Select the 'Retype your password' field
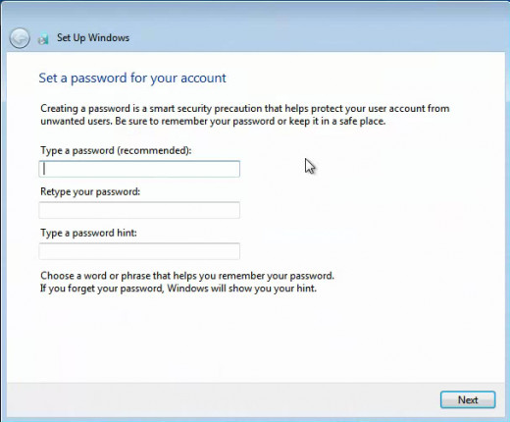Viewport: 510px width, 422px height. click(139, 210)
